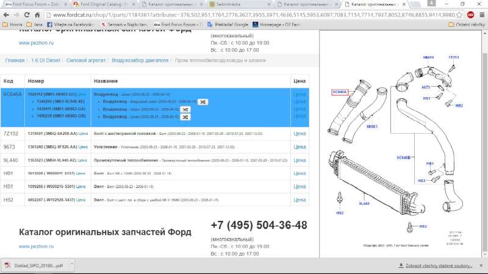Click the shuffle icon in the third Воздуховод sub-row
This screenshot has height=274, width=488.
pyautogui.click(x=185, y=116)
